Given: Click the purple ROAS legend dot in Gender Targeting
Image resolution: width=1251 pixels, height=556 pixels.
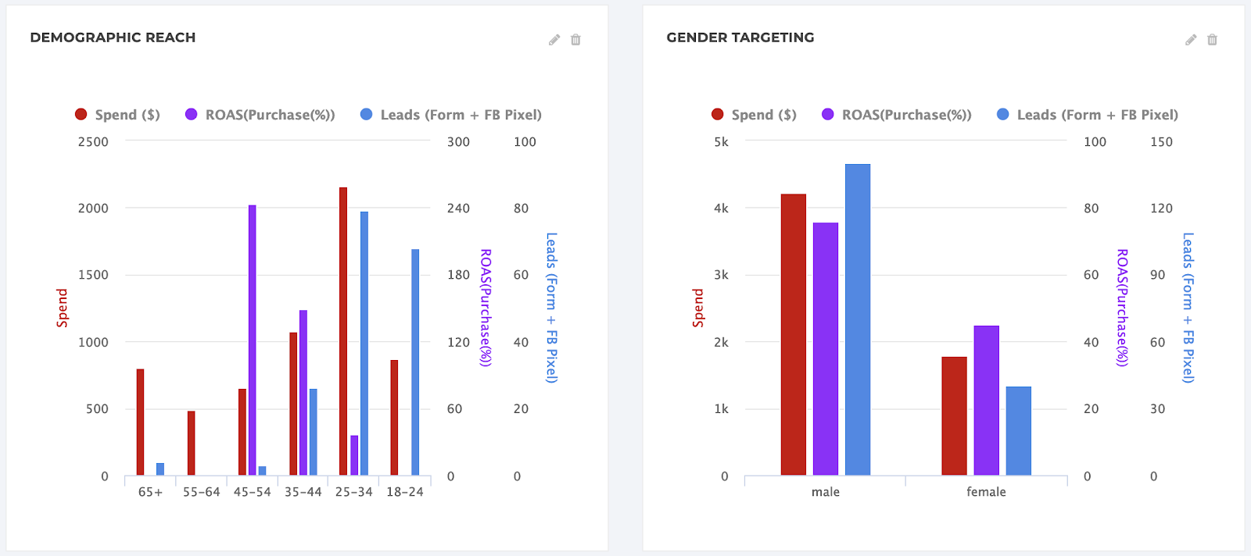Looking at the screenshot, I should 828,114.
